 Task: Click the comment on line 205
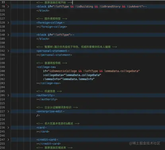click(49, 91)
